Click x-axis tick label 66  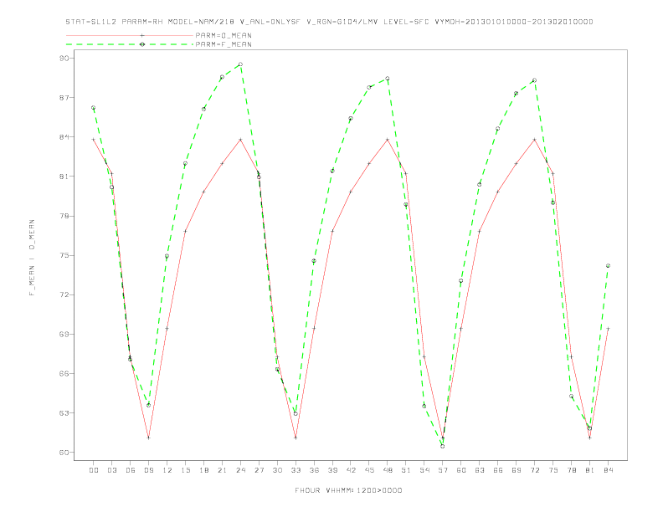pos(498,470)
